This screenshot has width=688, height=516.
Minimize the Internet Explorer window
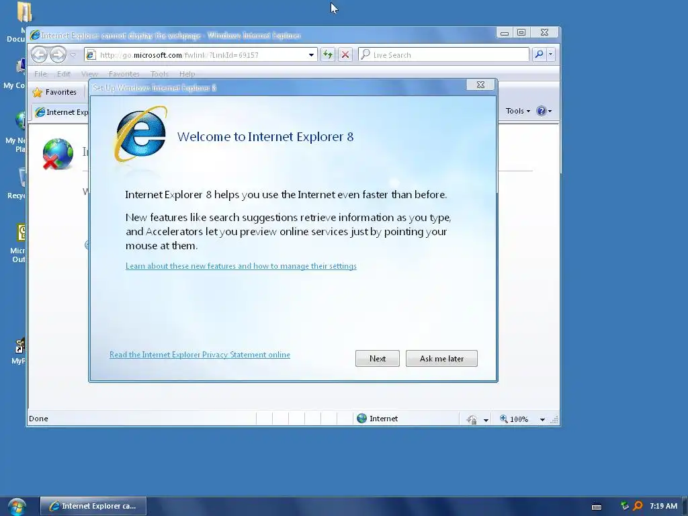pyautogui.click(x=505, y=33)
